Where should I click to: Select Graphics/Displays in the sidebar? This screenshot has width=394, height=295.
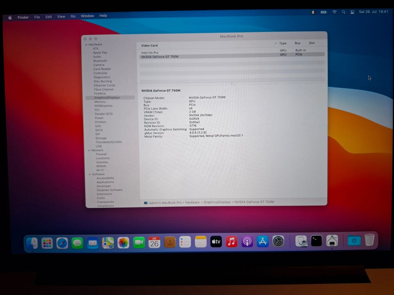click(110, 98)
